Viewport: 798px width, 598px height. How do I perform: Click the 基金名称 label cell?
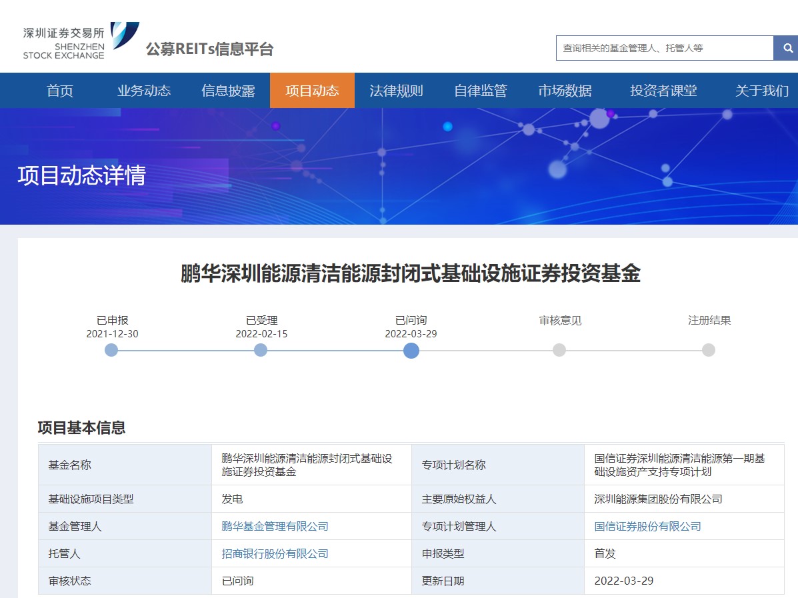coord(125,465)
